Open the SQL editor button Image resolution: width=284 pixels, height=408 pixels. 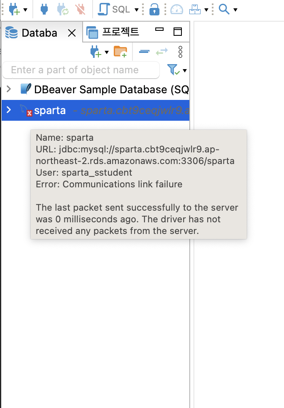pos(114,9)
